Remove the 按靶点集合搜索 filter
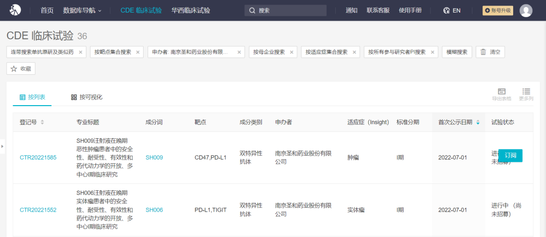Screen dimensions: 546x237 click(x=138, y=52)
